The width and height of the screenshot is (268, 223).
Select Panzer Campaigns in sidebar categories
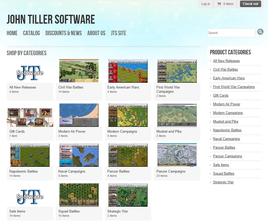228,156
